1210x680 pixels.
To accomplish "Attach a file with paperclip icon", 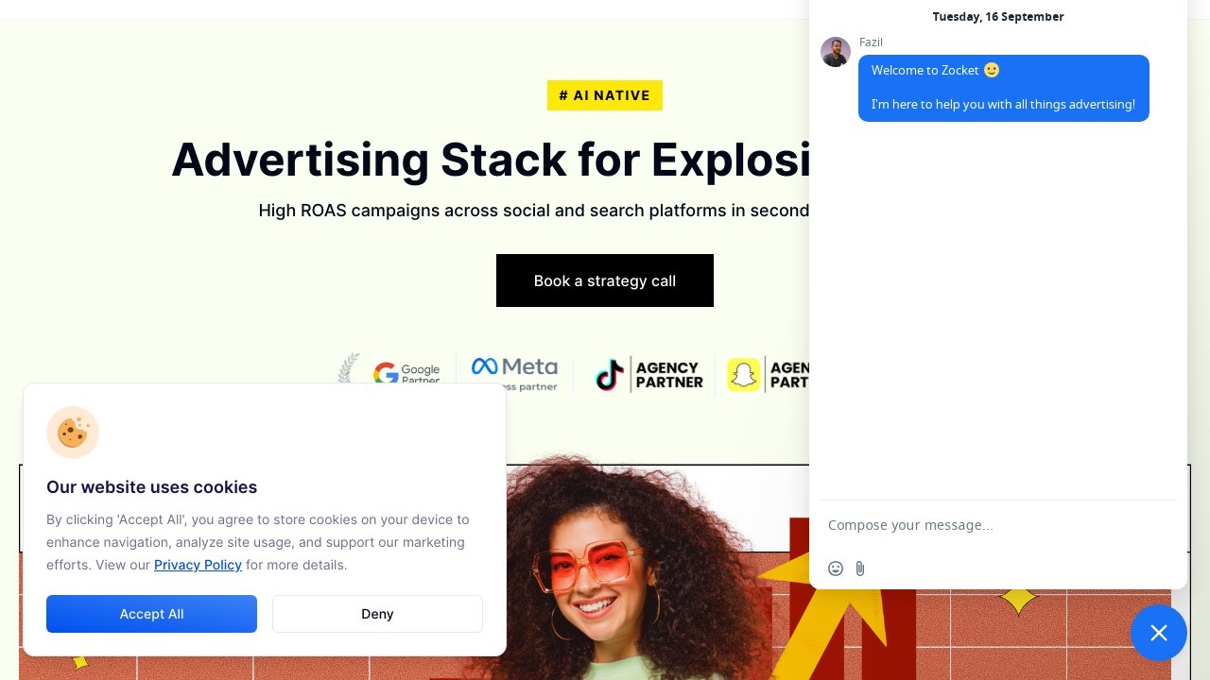I will tap(860, 569).
